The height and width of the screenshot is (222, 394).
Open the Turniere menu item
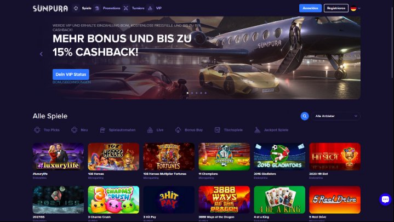tap(138, 8)
